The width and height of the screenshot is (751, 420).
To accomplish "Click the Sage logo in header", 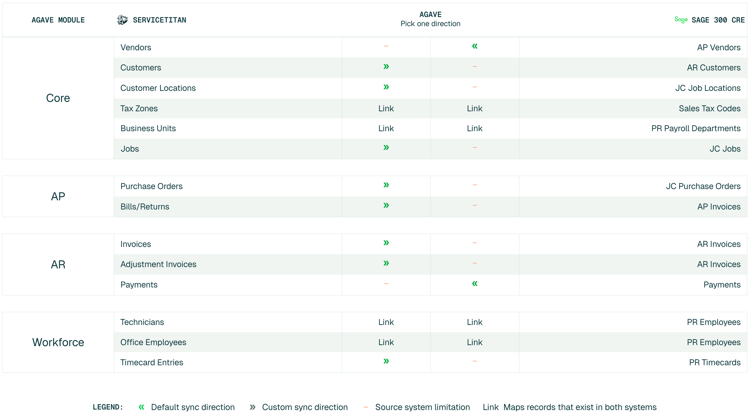I will [x=681, y=20].
